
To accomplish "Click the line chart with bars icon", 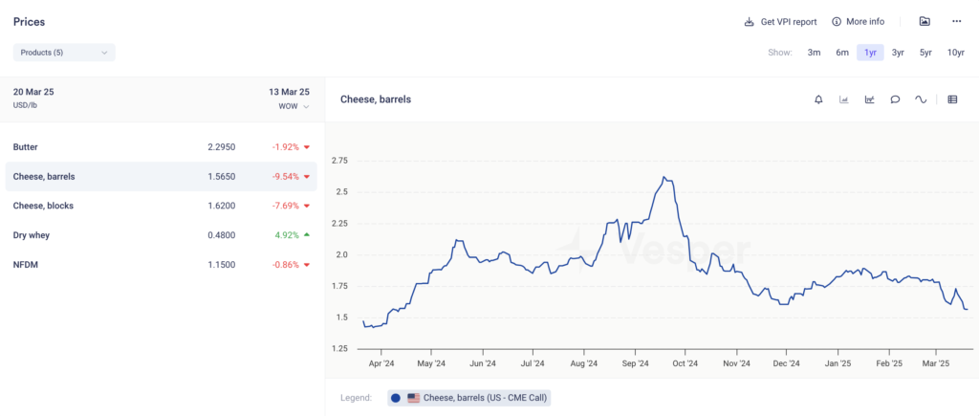I will pos(869,99).
